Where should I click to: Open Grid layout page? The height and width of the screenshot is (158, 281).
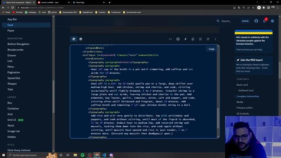(x=10, y=114)
